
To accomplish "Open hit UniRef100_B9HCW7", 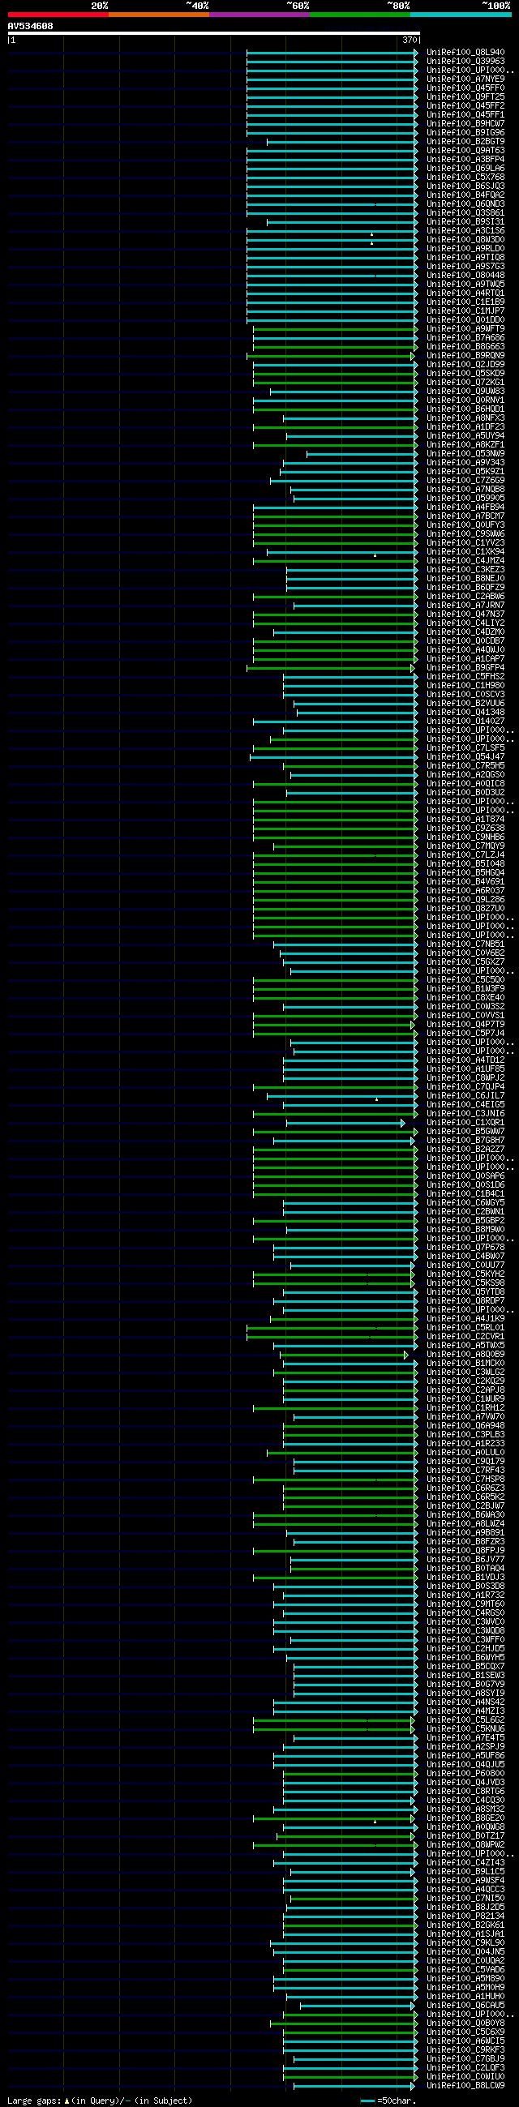I will point(465,123).
